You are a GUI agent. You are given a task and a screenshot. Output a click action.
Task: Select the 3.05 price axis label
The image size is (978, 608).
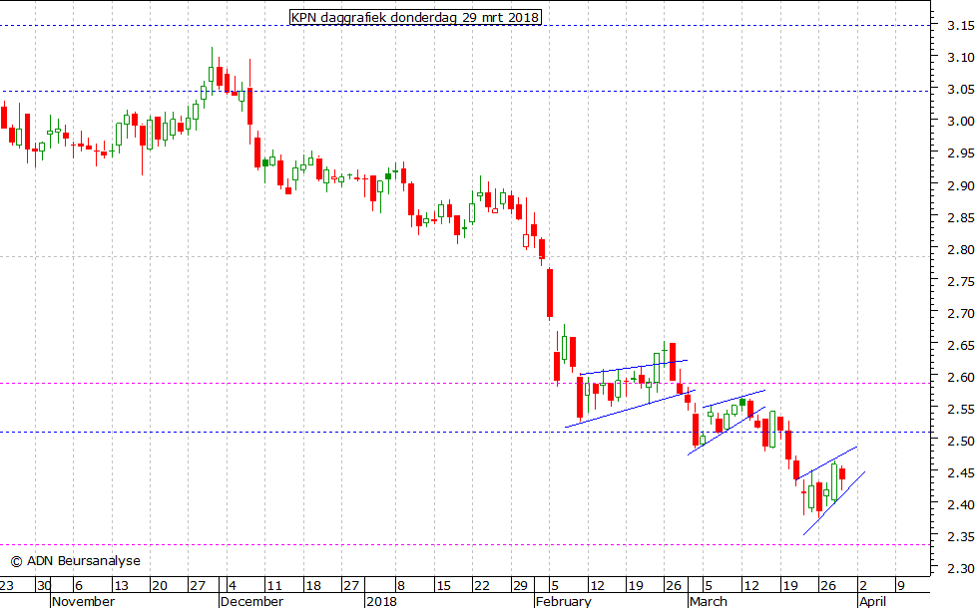[960, 90]
